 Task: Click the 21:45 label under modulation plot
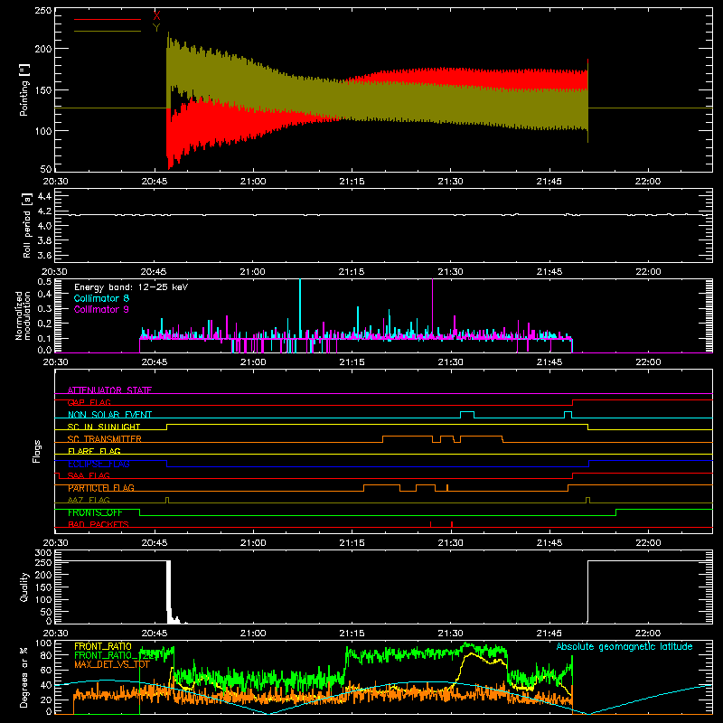click(549, 362)
